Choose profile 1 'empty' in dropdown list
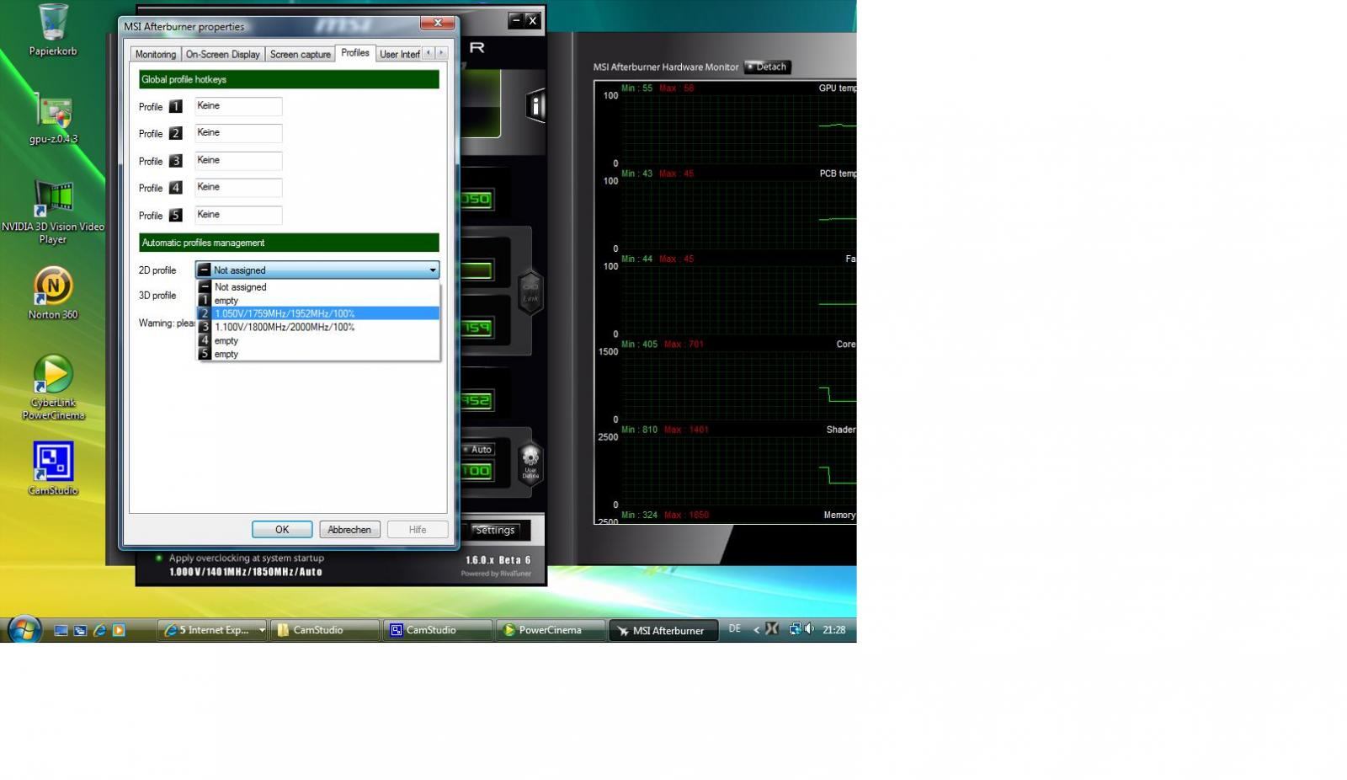 coord(318,301)
